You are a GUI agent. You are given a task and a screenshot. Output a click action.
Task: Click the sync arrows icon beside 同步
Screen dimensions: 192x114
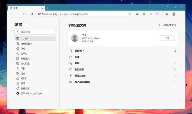click(71, 57)
